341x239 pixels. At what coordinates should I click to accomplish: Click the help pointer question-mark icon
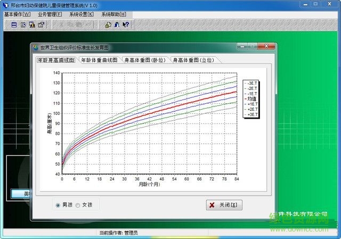coord(126,25)
